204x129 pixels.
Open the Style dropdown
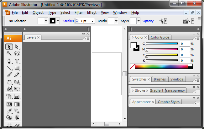click(x=139, y=21)
